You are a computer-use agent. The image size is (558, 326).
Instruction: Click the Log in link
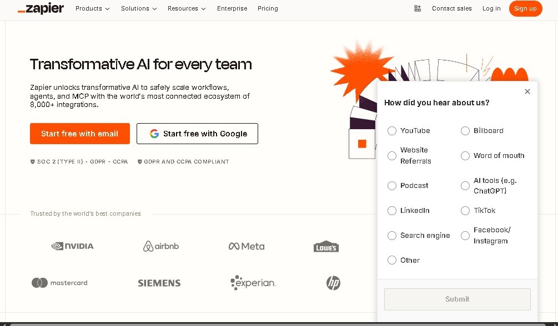tap(491, 8)
